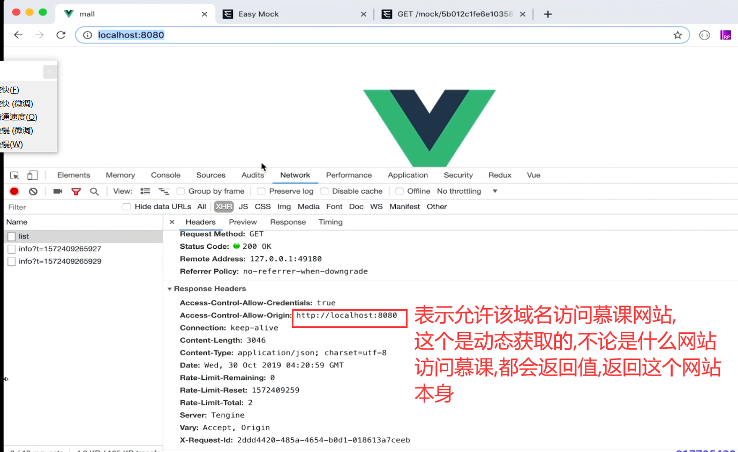Viewport: 738px width, 452px height.
Task: Reload the localhost page
Action: coord(61,35)
